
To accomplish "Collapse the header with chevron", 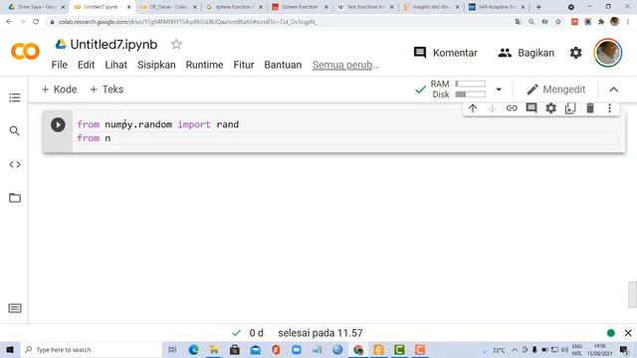I will pos(613,89).
